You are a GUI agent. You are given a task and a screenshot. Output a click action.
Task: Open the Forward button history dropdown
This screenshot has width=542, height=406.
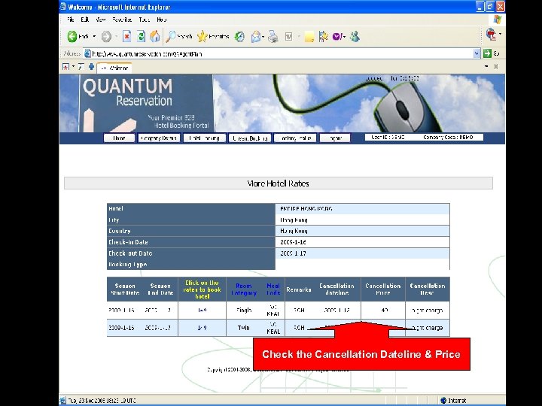[116, 36]
